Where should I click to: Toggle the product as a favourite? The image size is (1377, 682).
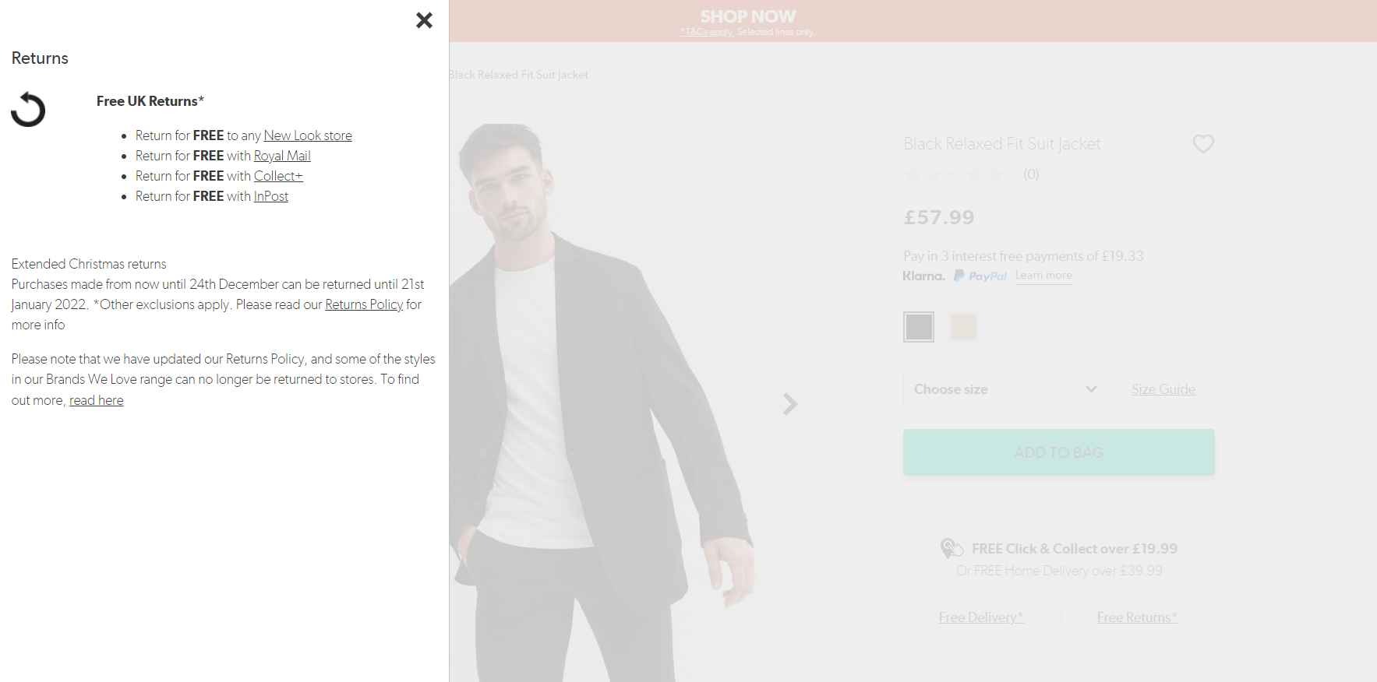(1203, 144)
